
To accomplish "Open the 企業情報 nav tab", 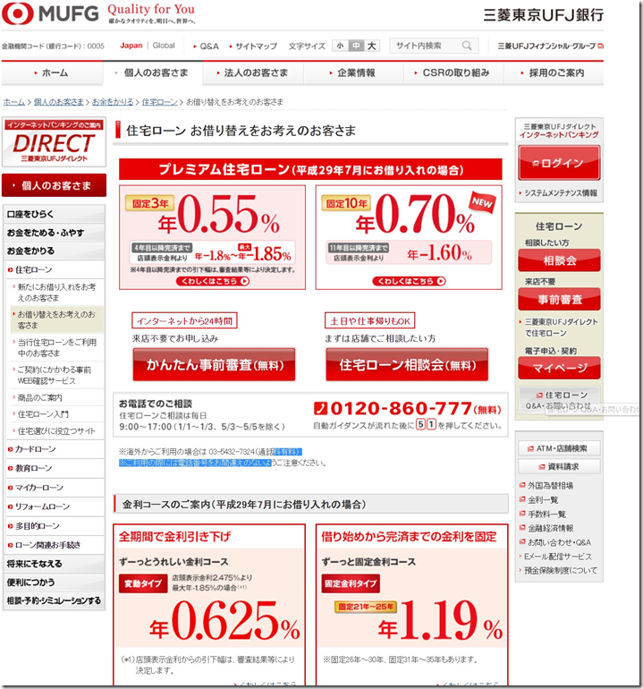I will (353, 73).
